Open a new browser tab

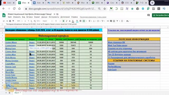click(x=152, y=3)
